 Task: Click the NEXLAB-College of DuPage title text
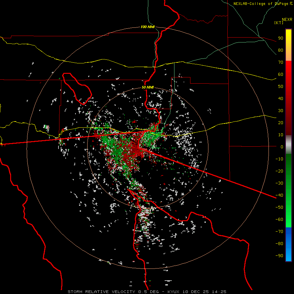click(x=263, y=4)
